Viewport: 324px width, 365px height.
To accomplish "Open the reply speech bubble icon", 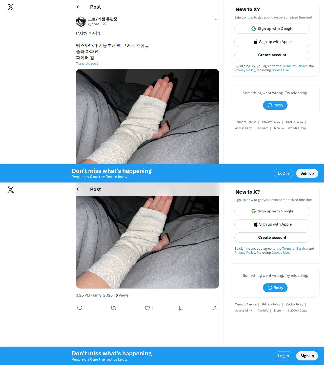I will 80,308.
